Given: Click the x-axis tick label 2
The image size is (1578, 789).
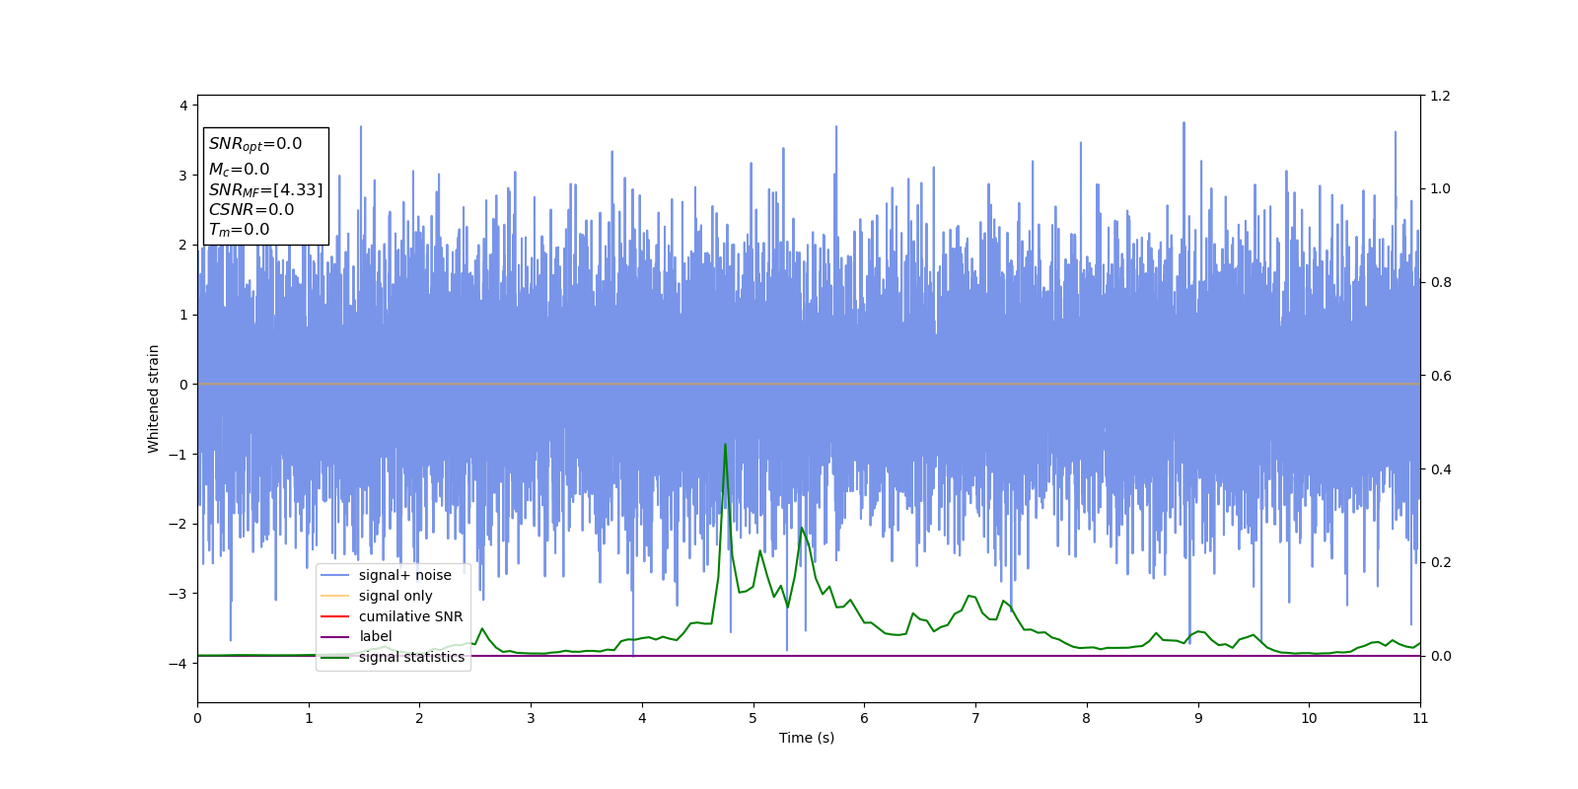Looking at the screenshot, I should pos(419,718).
